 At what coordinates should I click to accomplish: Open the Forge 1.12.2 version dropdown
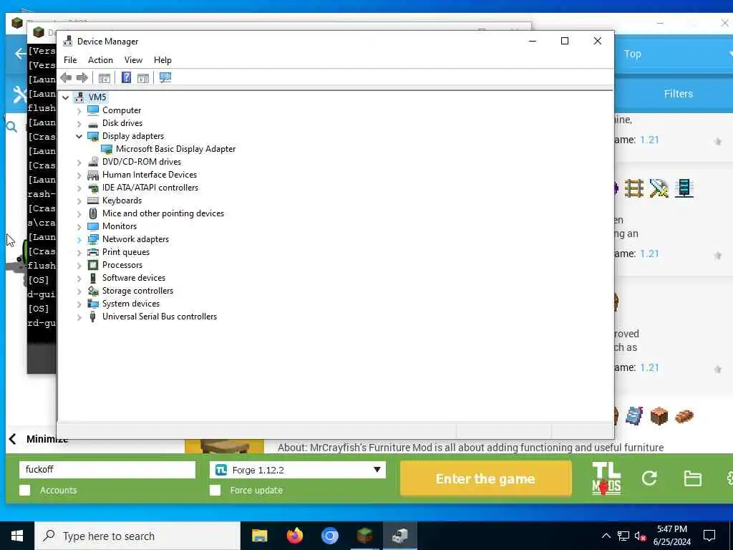[298, 470]
